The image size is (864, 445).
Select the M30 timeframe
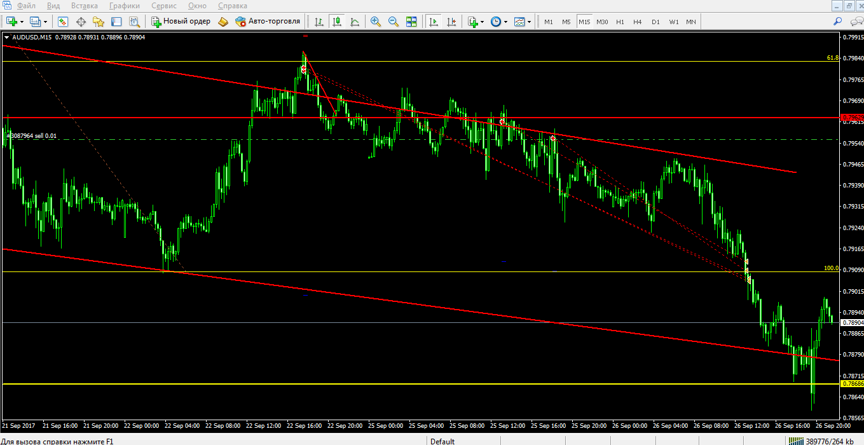pos(602,22)
